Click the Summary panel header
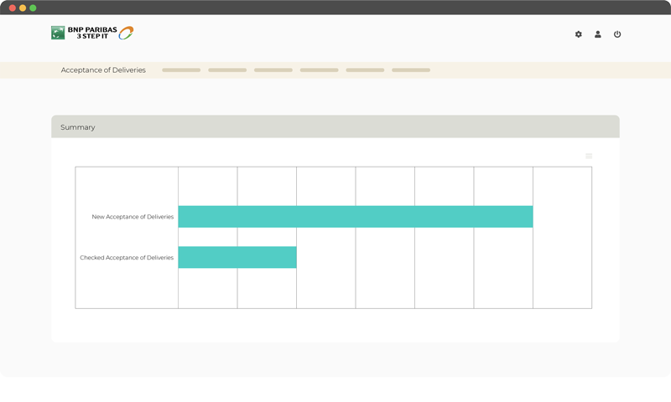Image resolution: width=671 pixels, height=402 pixels. [x=335, y=126]
